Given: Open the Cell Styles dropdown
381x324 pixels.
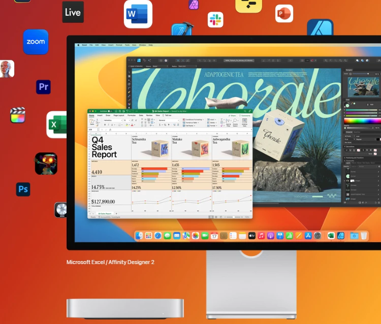Looking at the screenshot, I should pyautogui.click(x=189, y=125).
